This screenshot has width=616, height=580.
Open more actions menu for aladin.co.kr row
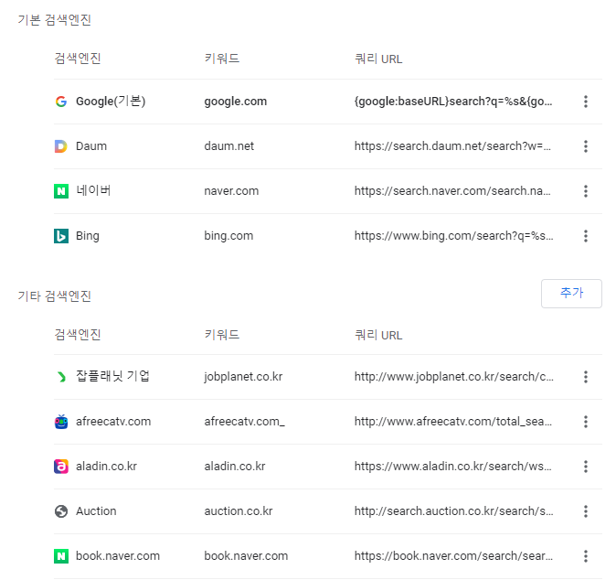[585, 467]
